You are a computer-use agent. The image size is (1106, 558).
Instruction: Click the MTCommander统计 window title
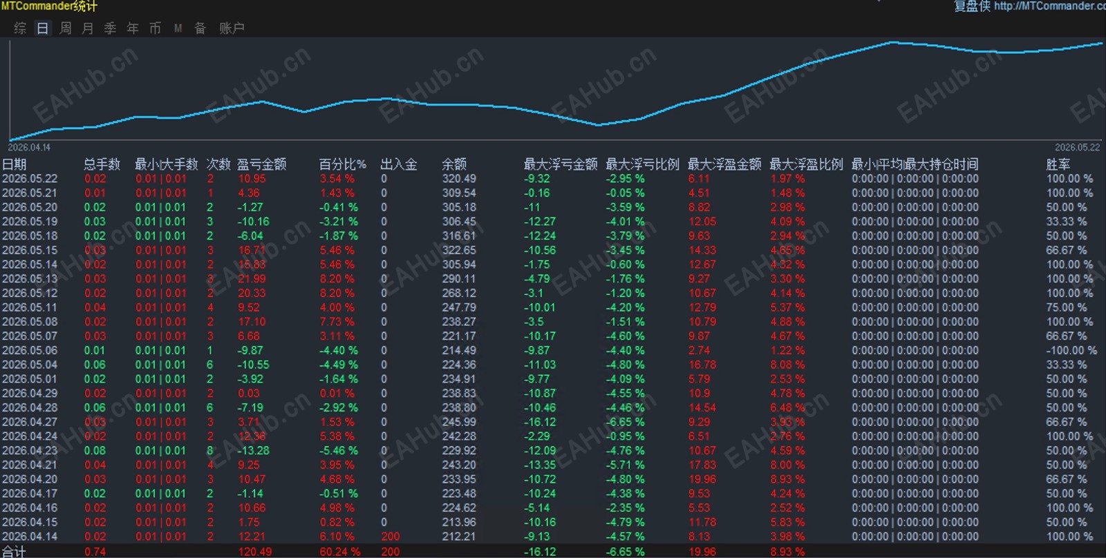(x=49, y=6)
